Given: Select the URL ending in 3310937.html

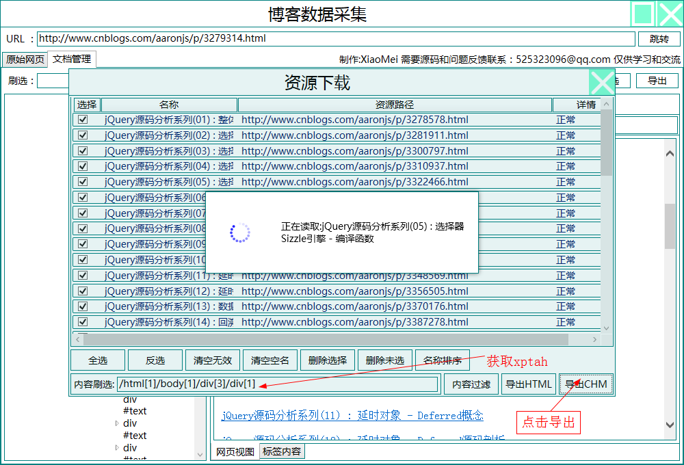Looking at the screenshot, I should tap(354, 166).
